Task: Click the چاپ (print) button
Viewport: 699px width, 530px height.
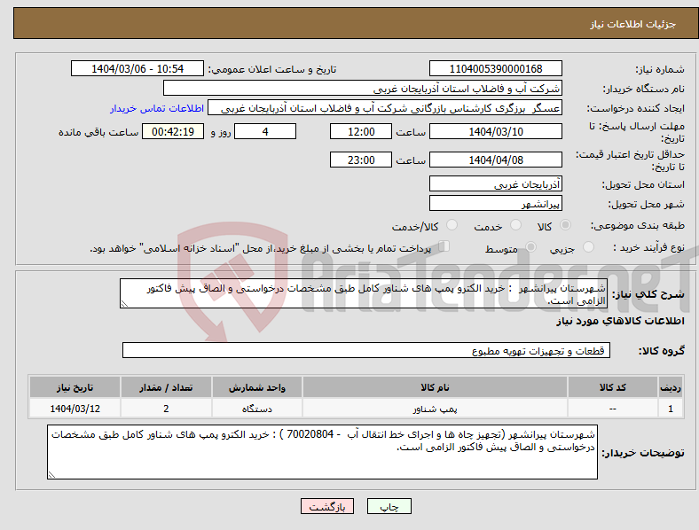Action: (389, 506)
